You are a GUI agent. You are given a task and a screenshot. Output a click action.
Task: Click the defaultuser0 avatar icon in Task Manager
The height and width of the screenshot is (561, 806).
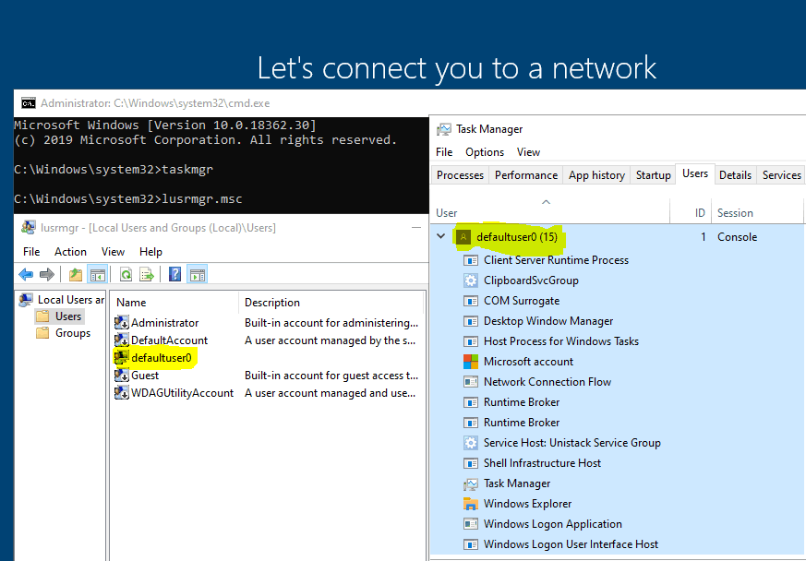click(463, 237)
